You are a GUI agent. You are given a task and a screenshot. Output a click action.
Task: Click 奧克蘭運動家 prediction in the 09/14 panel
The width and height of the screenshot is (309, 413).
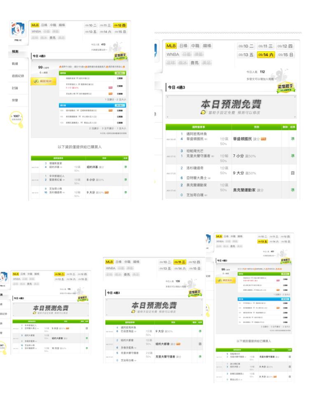[x=244, y=190]
